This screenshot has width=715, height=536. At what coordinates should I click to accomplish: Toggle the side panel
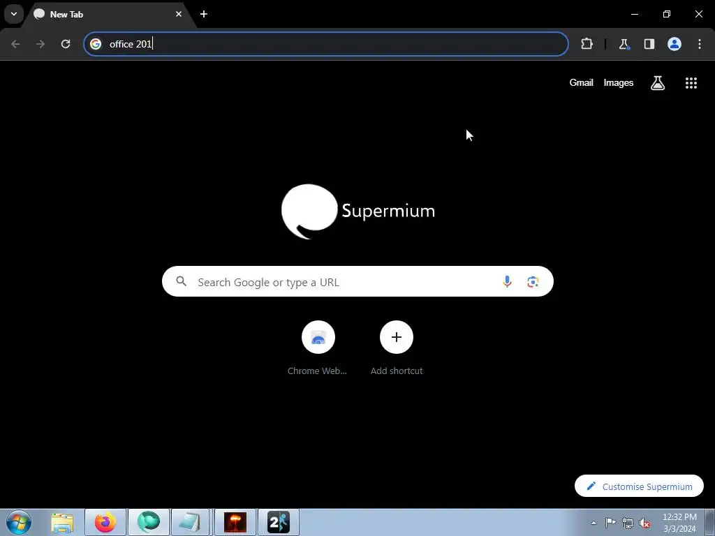coord(649,44)
